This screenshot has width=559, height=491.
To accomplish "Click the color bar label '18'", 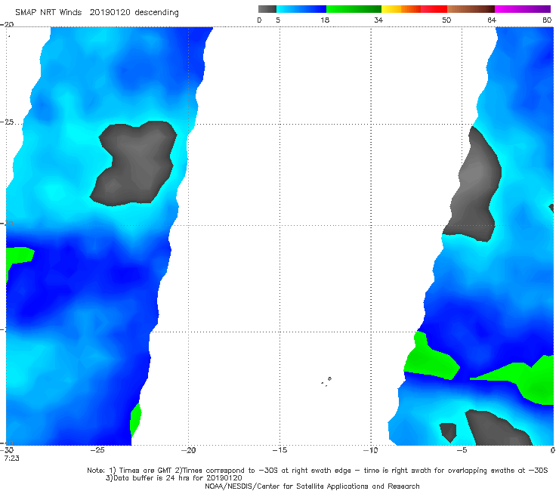I will click(x=325, y=20).
